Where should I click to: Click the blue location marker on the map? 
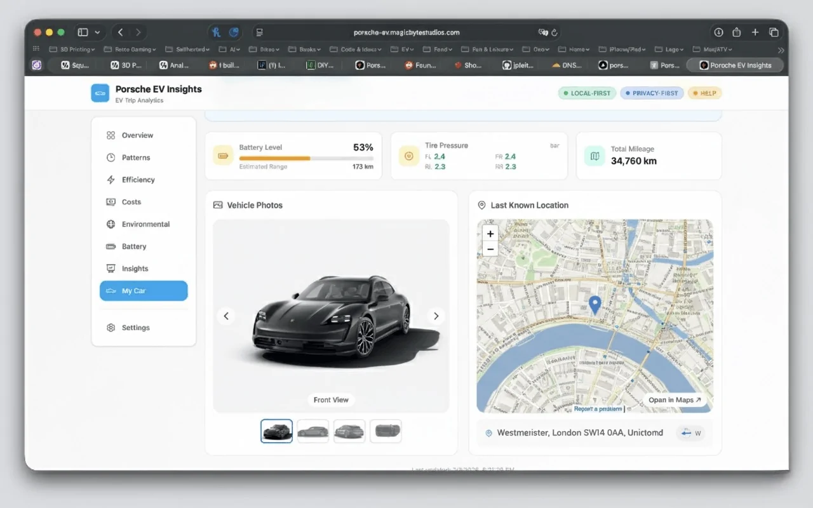click(x=595, y=305)
